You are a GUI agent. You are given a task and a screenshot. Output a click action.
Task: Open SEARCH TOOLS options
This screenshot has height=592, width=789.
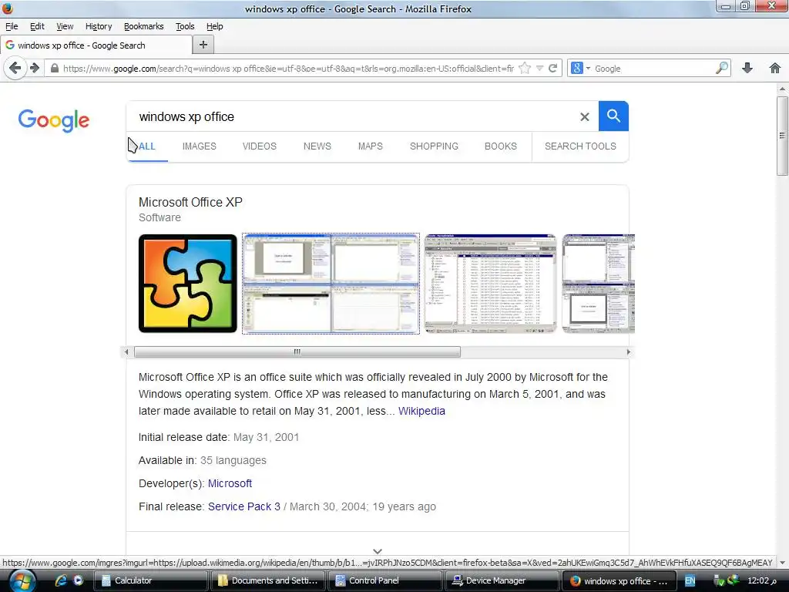click(580, 146)
